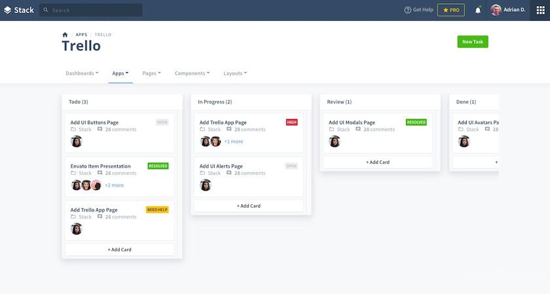Viewport: 550px width, 294px height.
Task: Open Add UI Alerts Page card title
Action: point(221,166)
